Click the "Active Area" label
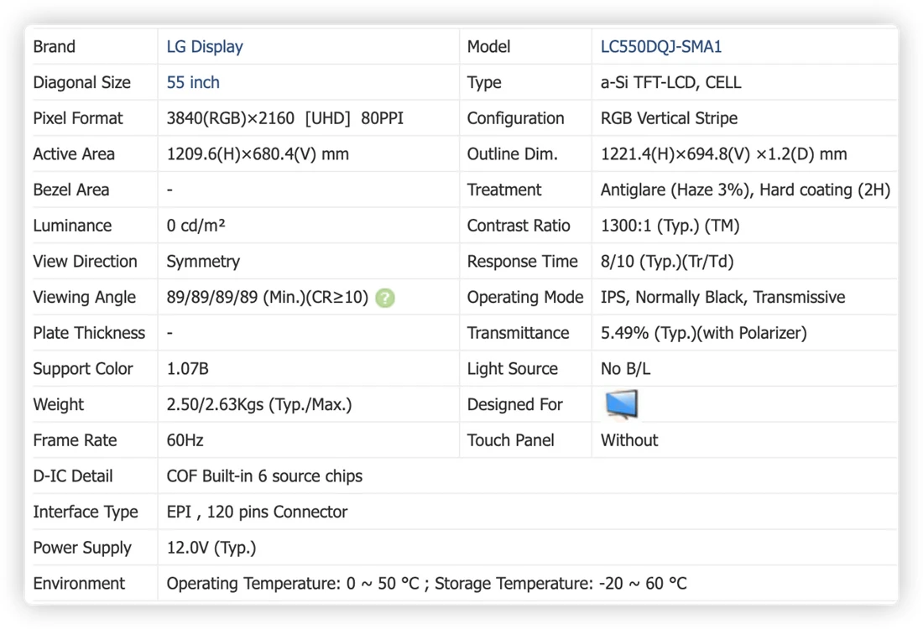This screenshot has width=923, height=629. (x=74, y=154)
